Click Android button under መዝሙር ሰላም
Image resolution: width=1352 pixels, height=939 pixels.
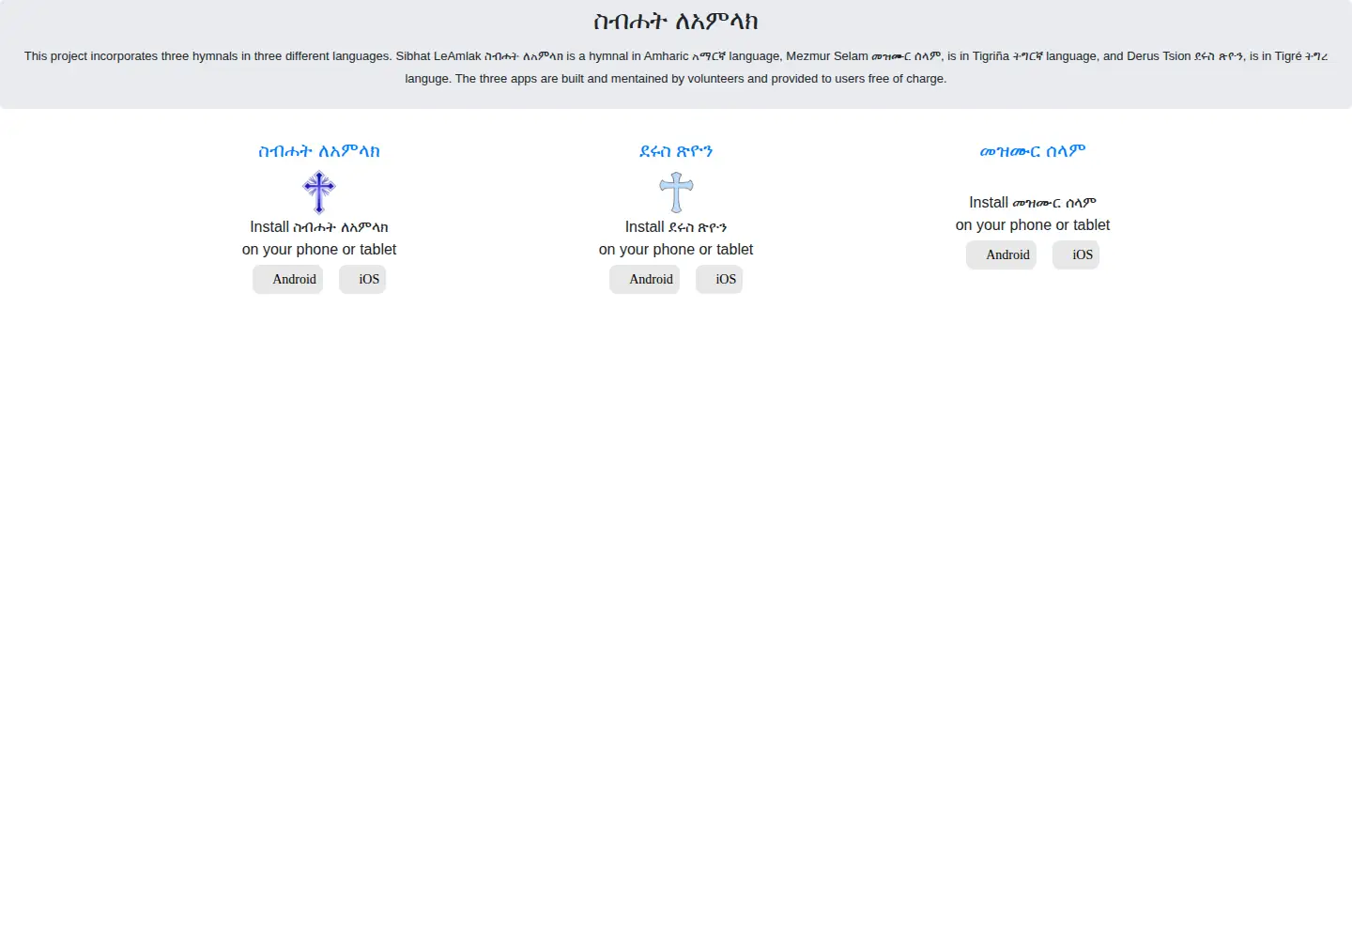pyautogui.click(x=1001, y=254)
